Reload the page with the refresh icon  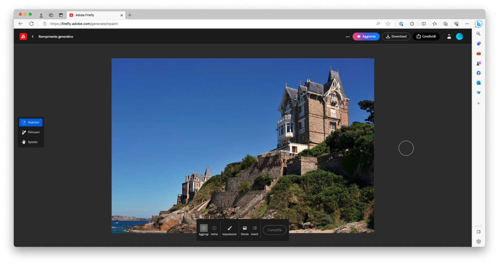pyautogui.click(x=31, y=24)
